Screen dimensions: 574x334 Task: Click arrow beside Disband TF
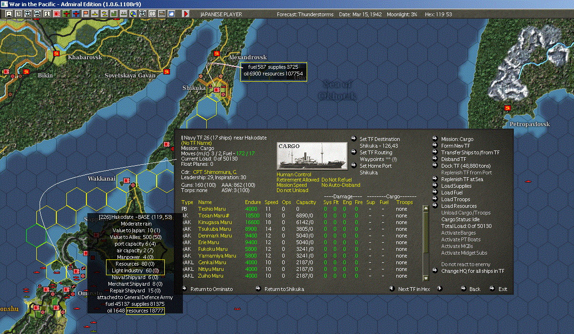tap(435, 159)
